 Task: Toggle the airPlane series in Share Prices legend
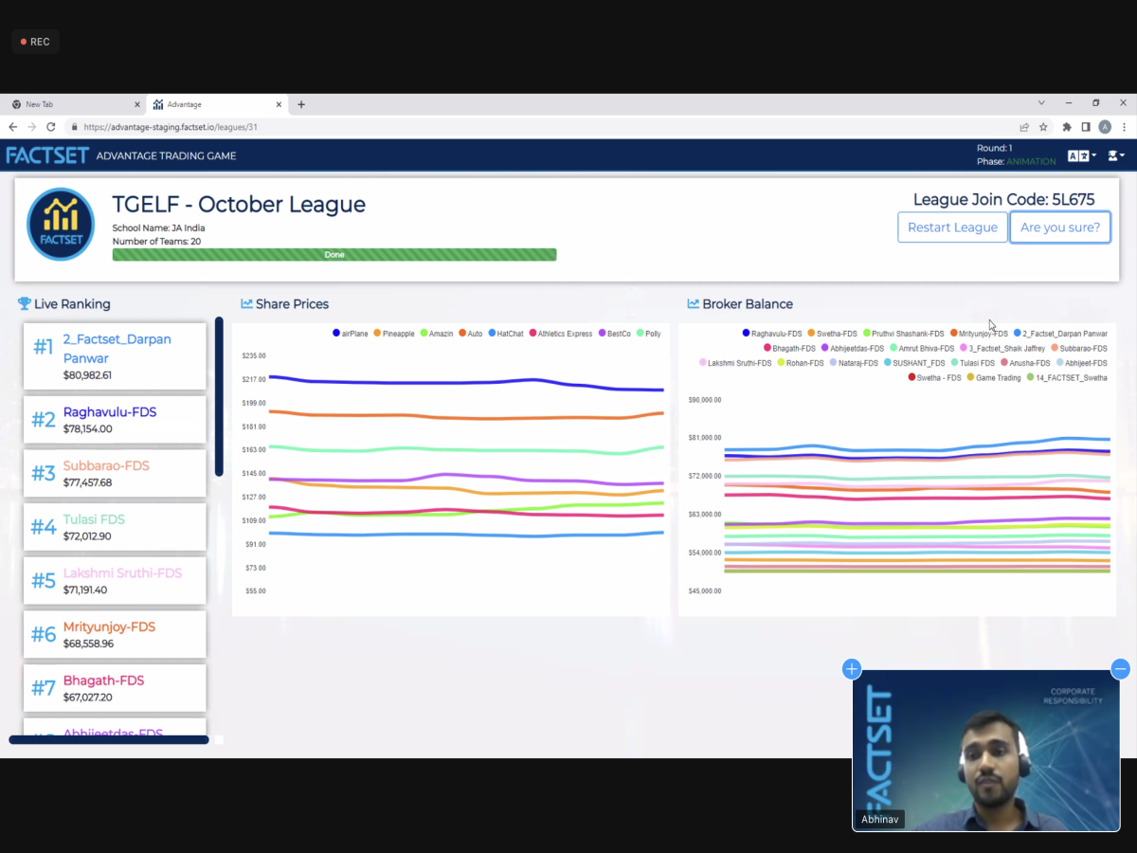tap(350, 334)
